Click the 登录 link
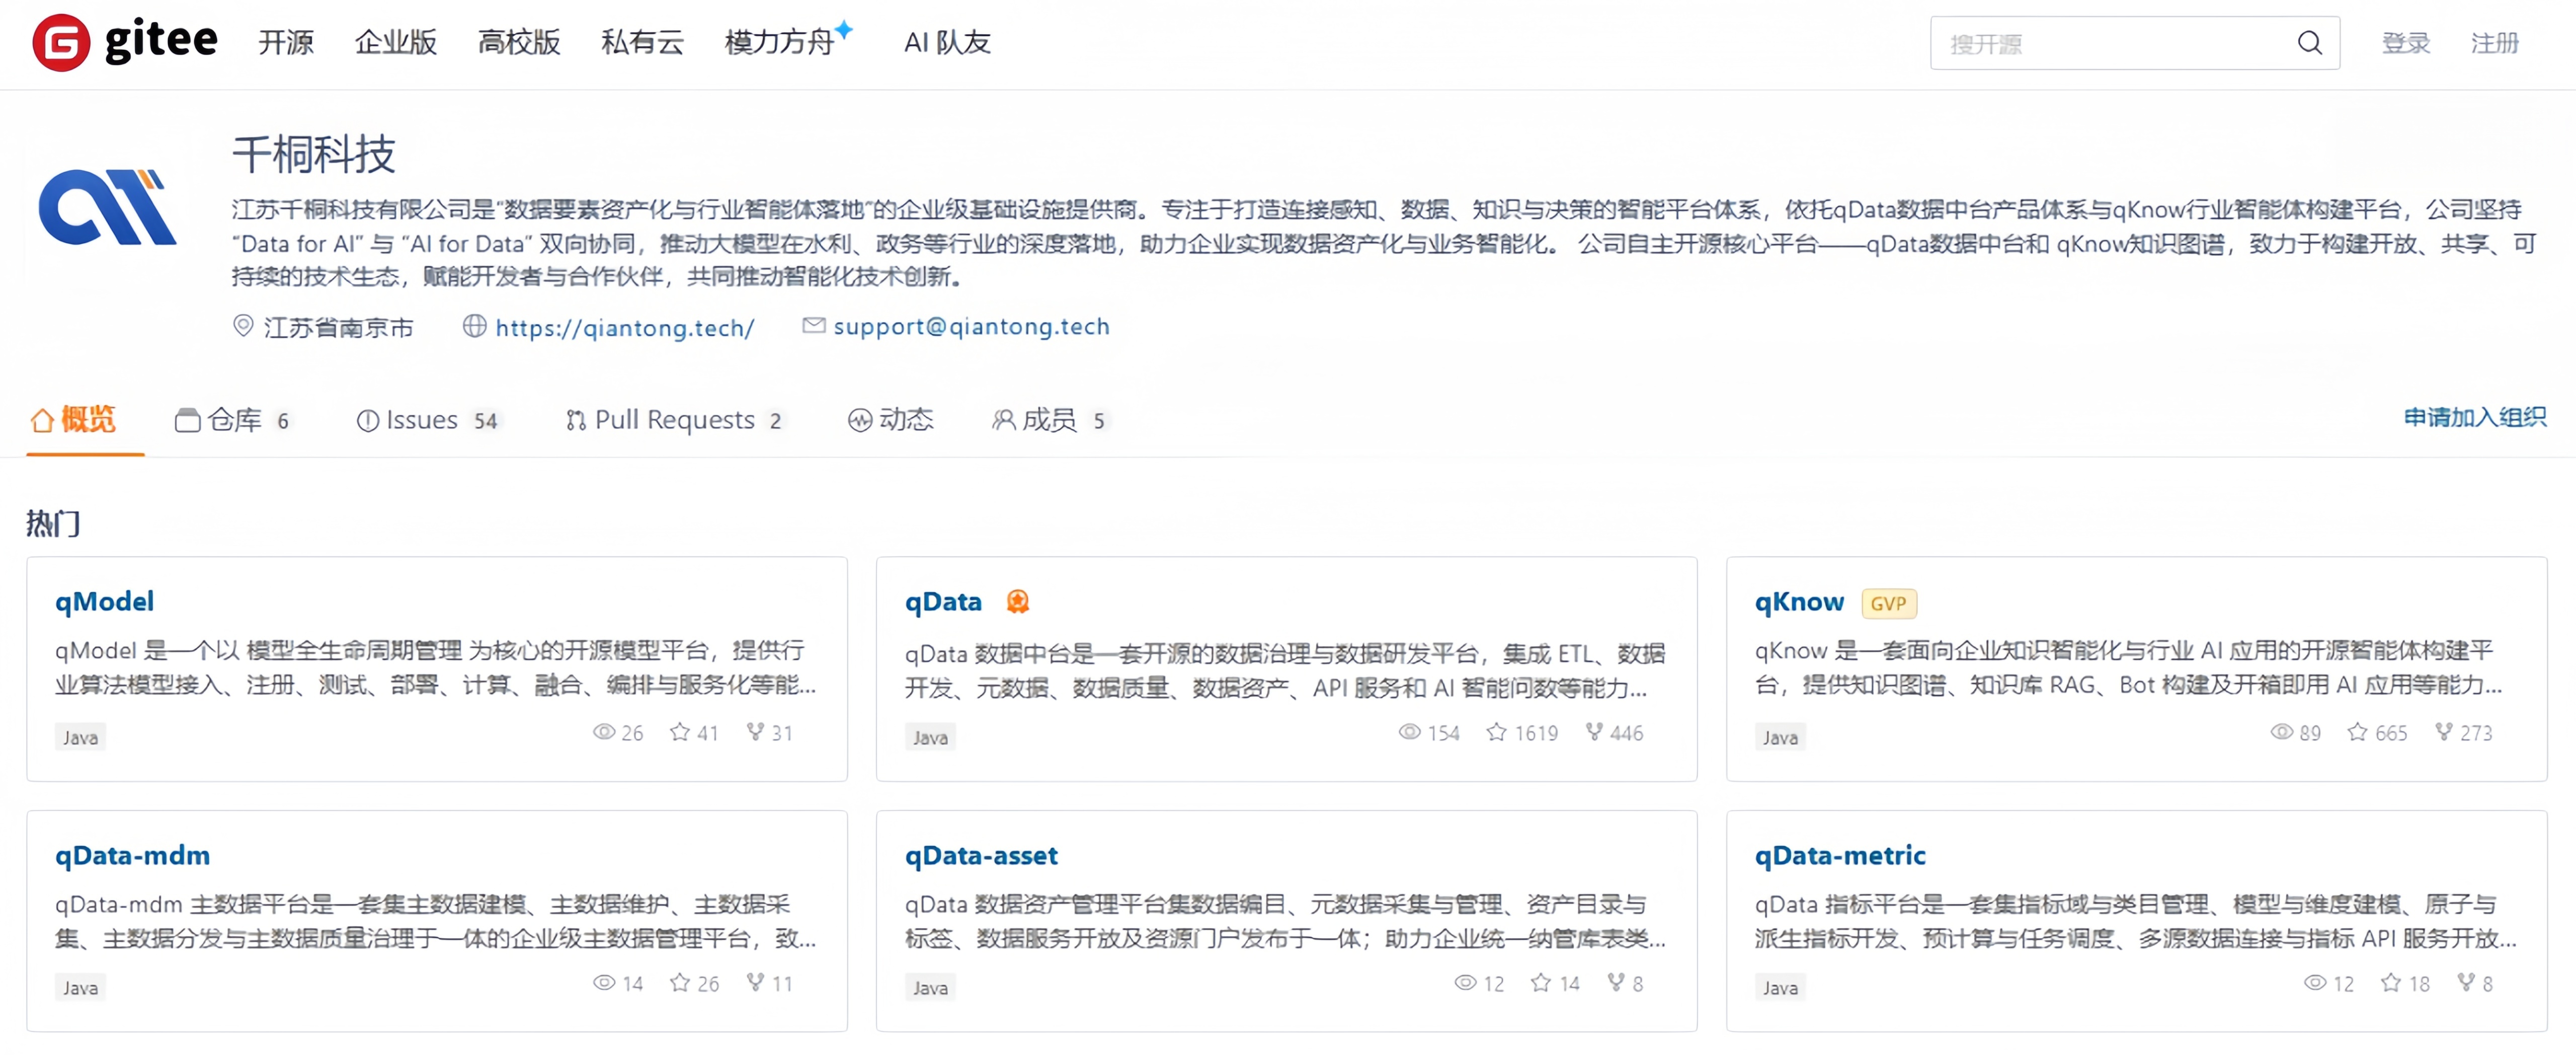 (2405, 43)
